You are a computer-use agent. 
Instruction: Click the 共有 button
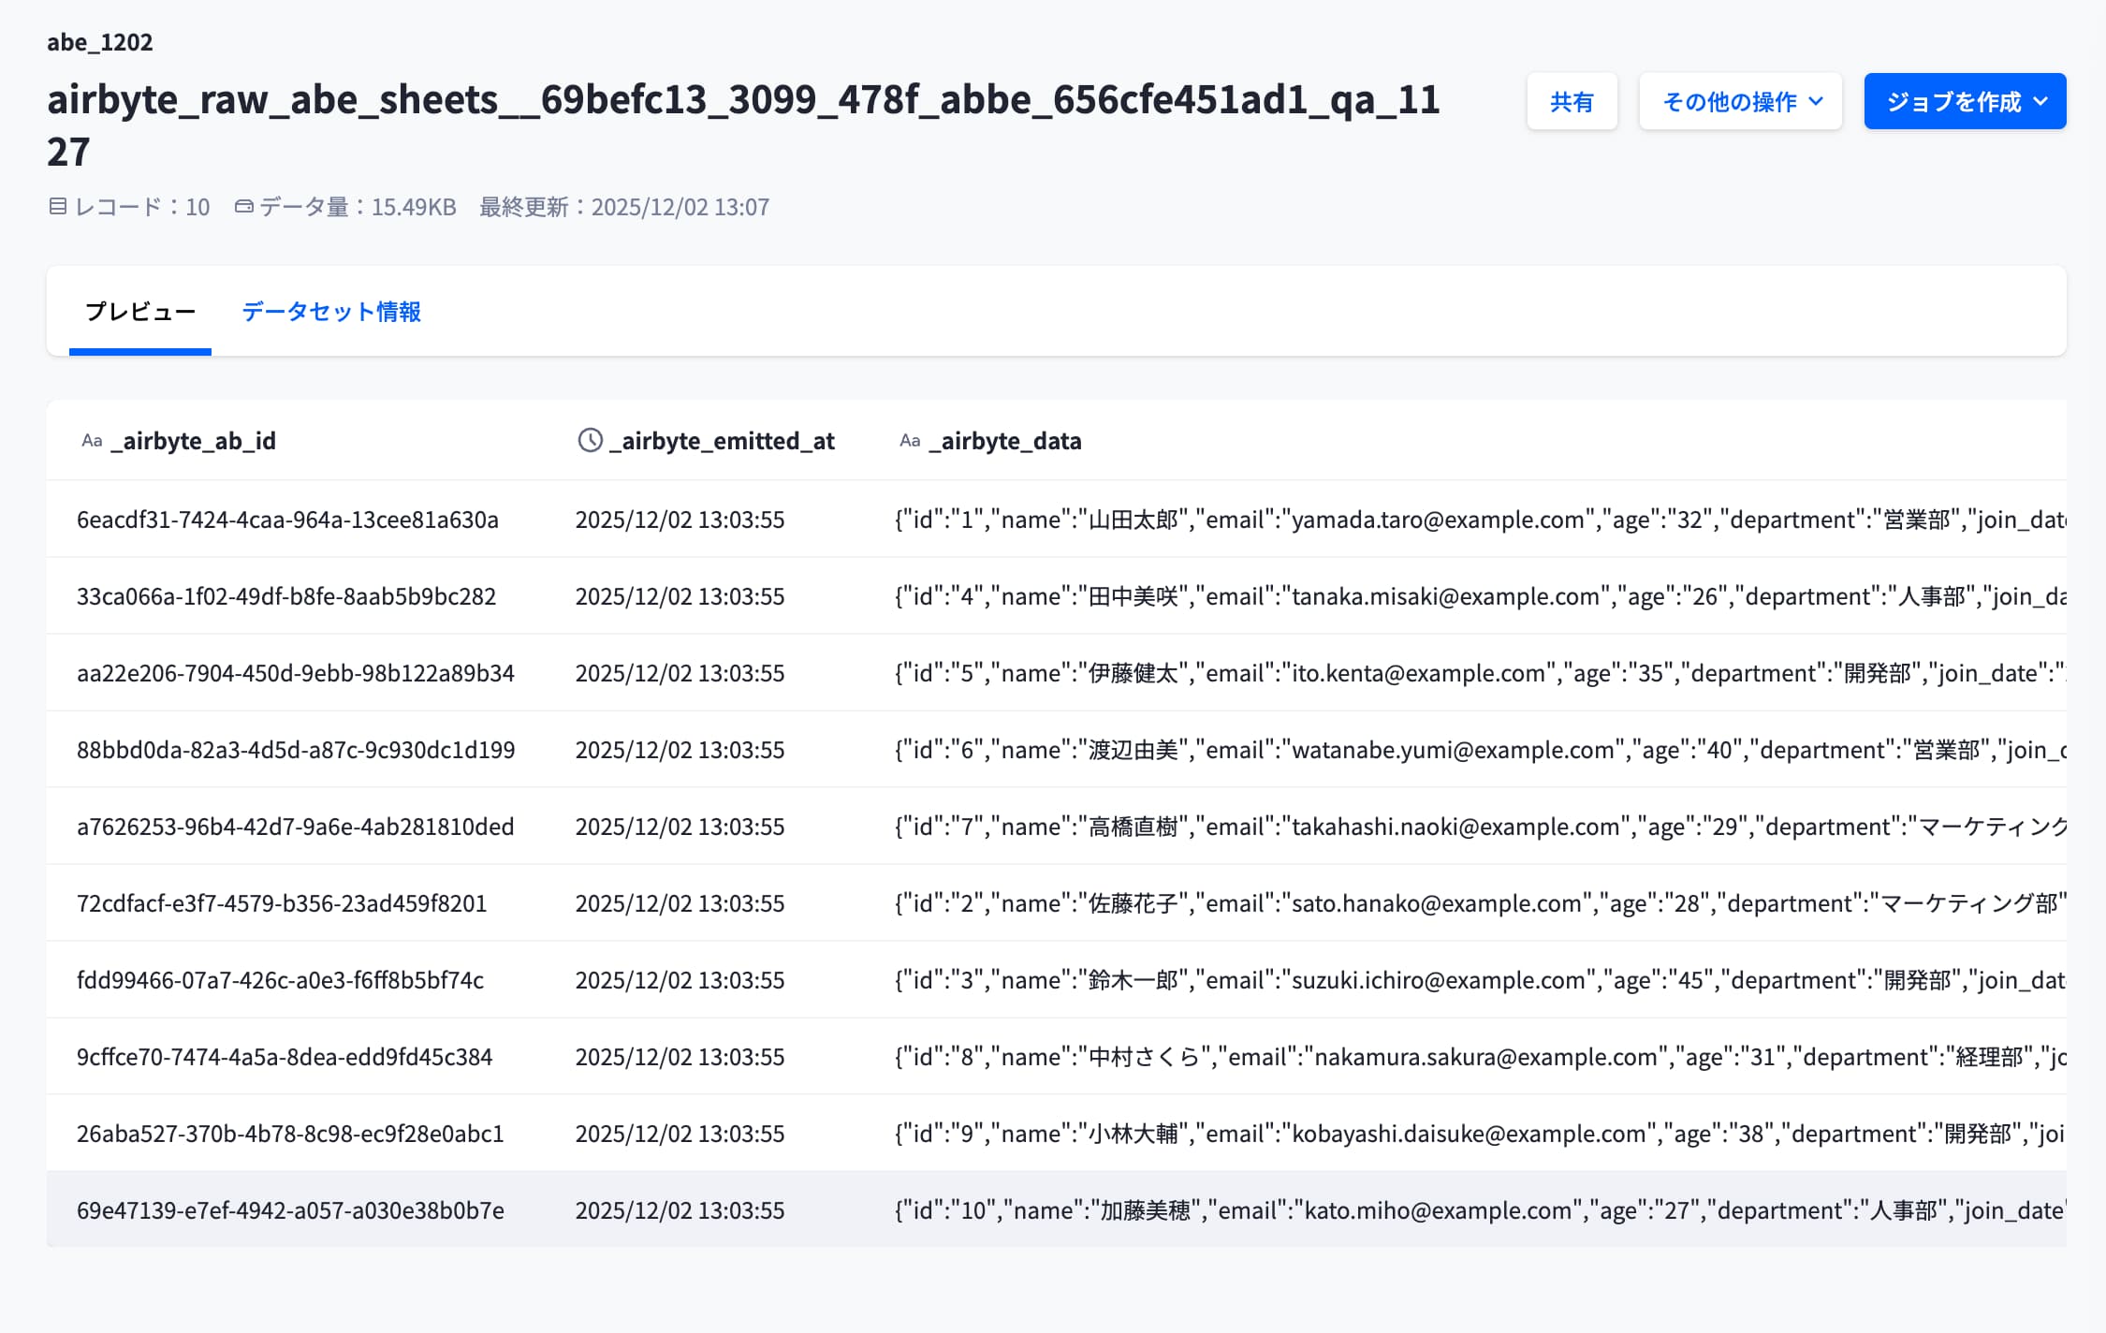click(x=1572, y=101)
